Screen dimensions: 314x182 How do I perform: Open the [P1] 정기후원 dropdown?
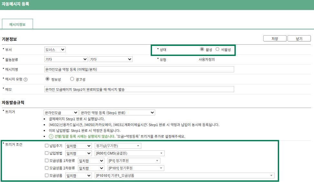click(x=134, y=161)
